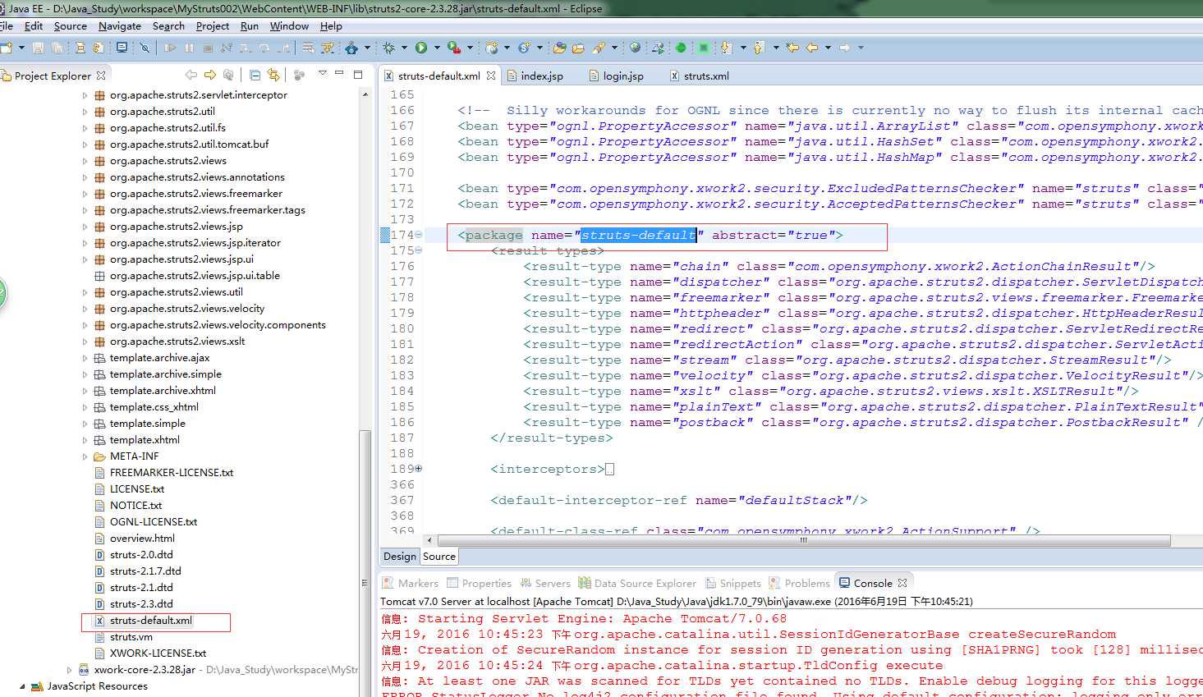Screen dimensions: 1203x697
Task: Open the Help menu
Action: (331, 26)
